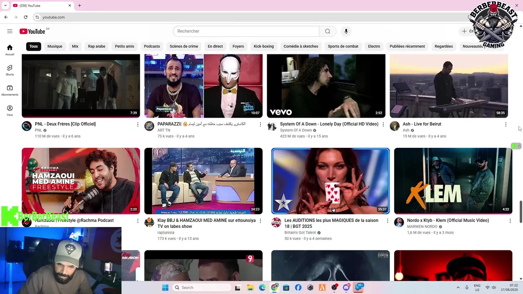Select the Foyers filter chip
Image resolution: width=523 pixels, height=294 pixels.
point(238,47)
